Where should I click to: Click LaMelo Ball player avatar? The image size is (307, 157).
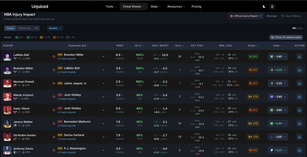pyautogui.click(x=7, y=56)
